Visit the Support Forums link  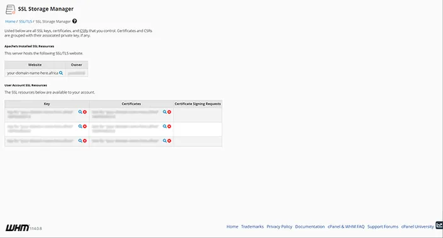click(x=383, y=227)
